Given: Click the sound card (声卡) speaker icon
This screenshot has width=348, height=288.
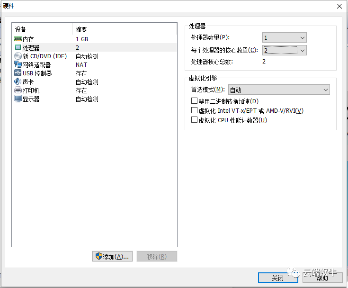Looking at the screenshot, I should 18,82.
